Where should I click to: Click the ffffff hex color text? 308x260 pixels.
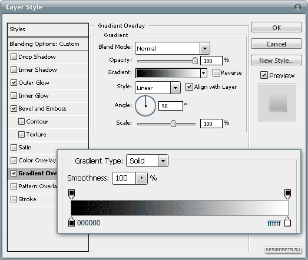pos(274,223)
